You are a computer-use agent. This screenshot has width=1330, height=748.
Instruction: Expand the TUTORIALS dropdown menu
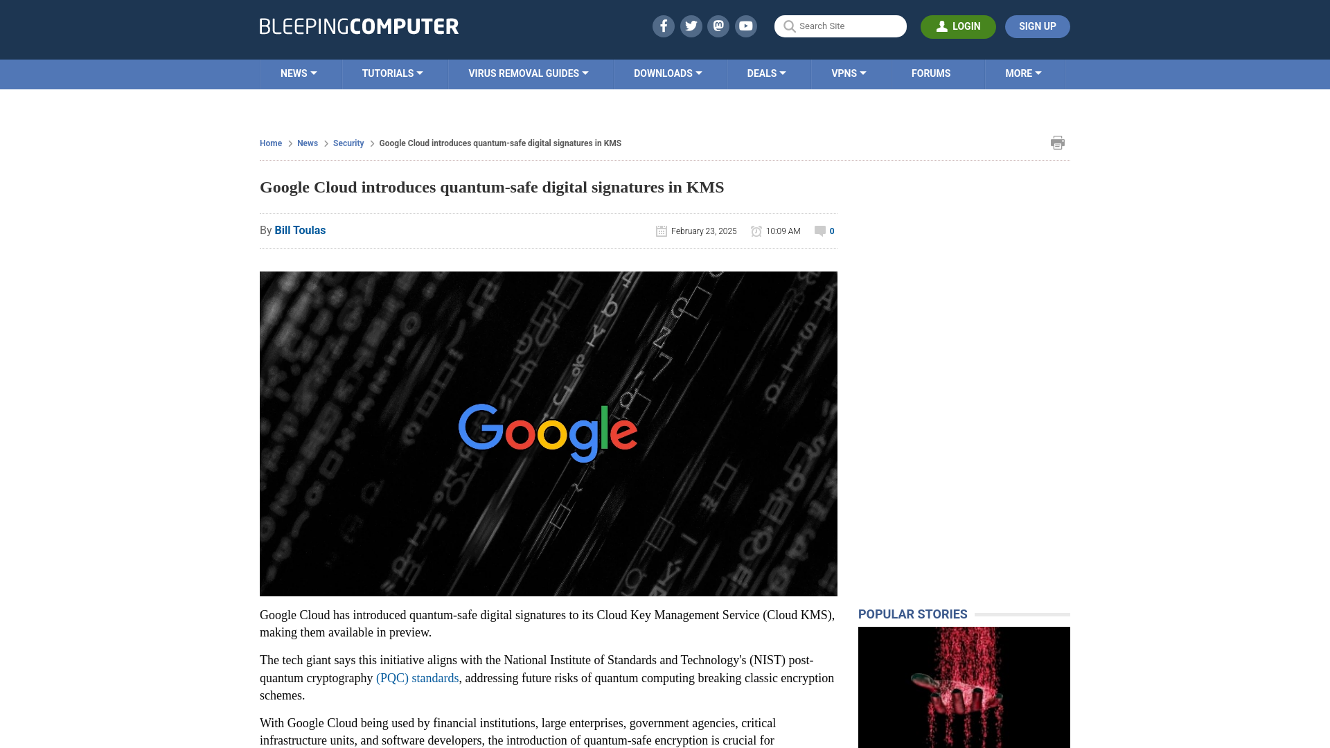point(393,73)
